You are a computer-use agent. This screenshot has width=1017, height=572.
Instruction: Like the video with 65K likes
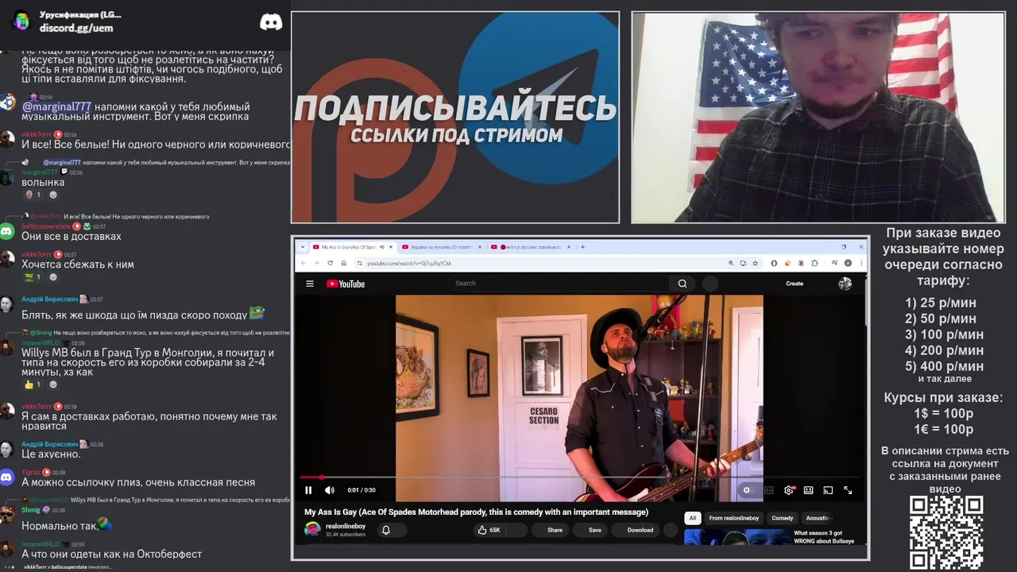pyautogui.click(x=490, y=530)
